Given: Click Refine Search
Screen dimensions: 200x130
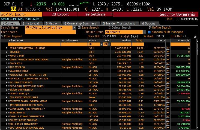Looking at the screenshot, I should (x=160, y=27).
